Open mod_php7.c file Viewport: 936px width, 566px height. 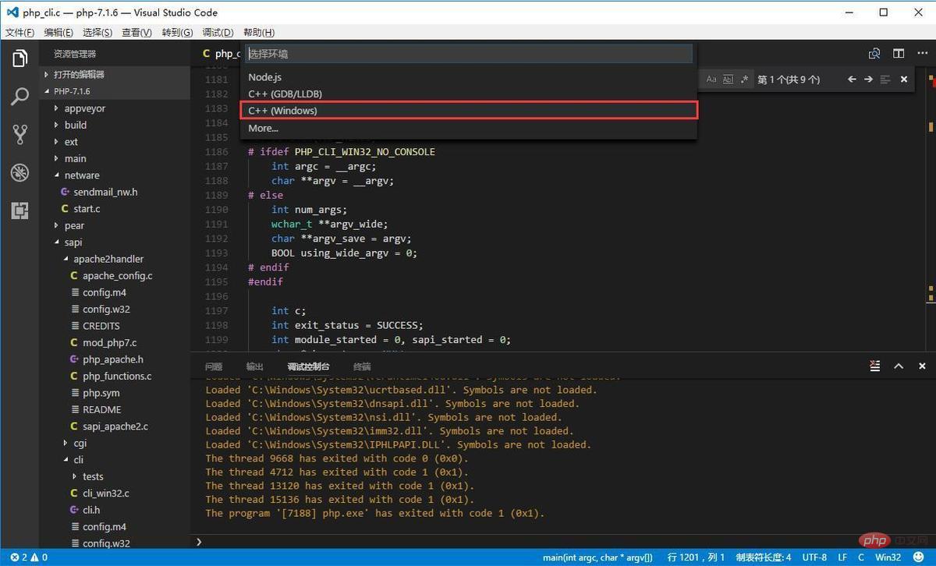coord(115,343)
